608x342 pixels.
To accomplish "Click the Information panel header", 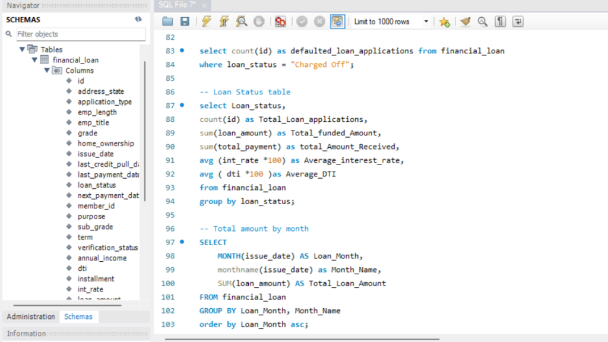I will click(76, 334).
